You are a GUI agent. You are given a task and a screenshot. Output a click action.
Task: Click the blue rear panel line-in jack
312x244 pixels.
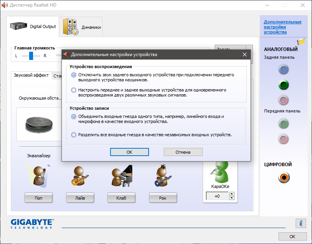coord(284,69)
